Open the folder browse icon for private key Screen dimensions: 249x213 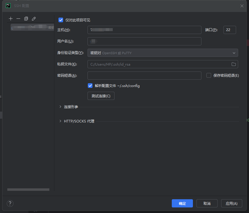234,64
